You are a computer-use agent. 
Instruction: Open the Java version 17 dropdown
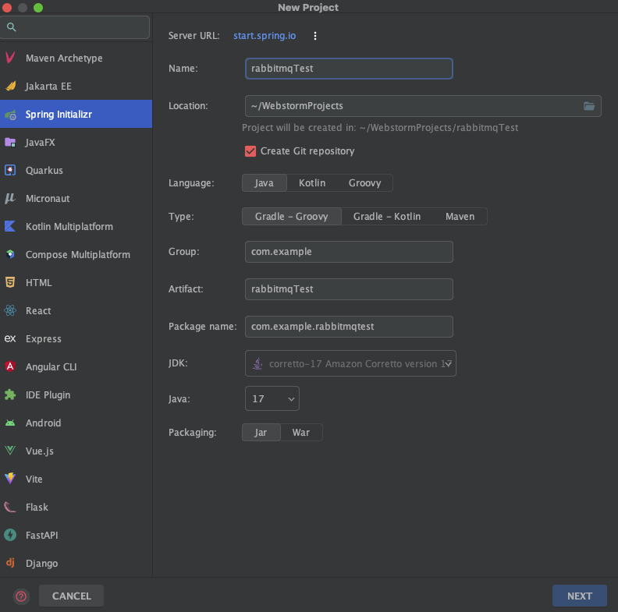272,398
